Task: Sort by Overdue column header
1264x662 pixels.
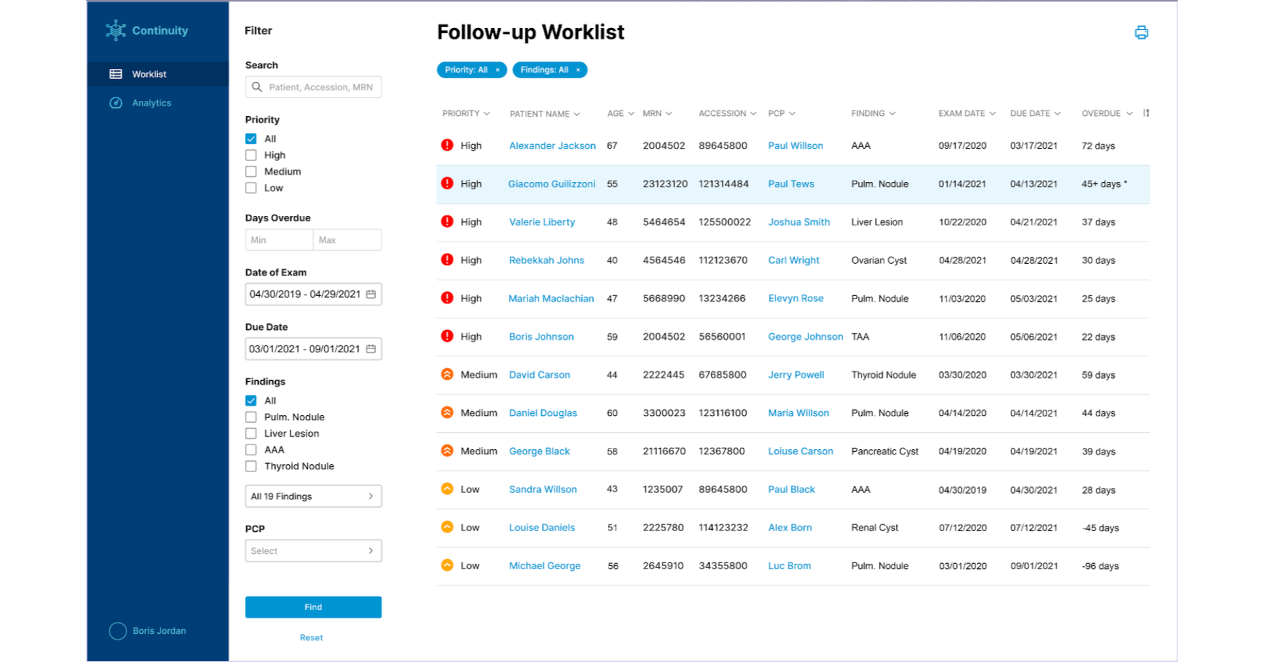Action: click(1106, 113)
